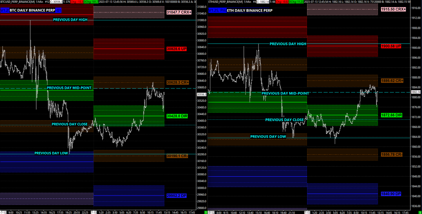Screen dimensions: 422x214
Task: Click PREVIOUS DAY MID-POINT label on BTC chart
Action: (70, 88)
